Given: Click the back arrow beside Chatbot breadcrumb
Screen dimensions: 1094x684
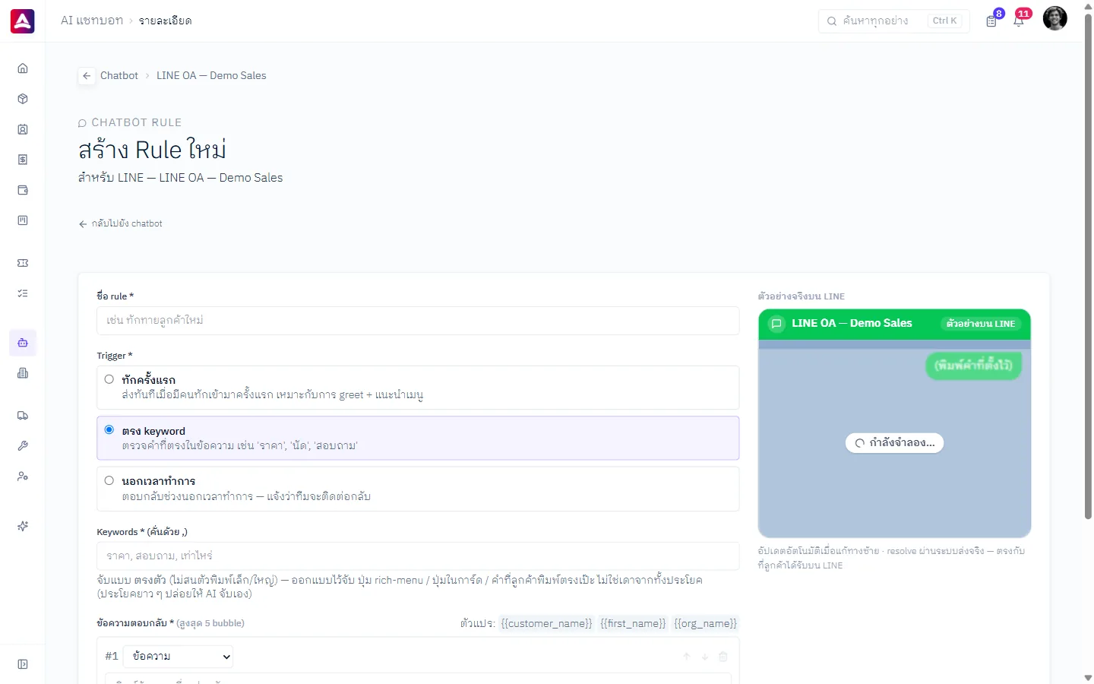Looking at the screenshot, I should [x=87, y=76].
